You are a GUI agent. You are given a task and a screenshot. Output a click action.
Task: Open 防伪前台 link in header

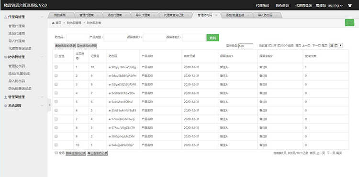pyautogui.click(x=282, y=5)
